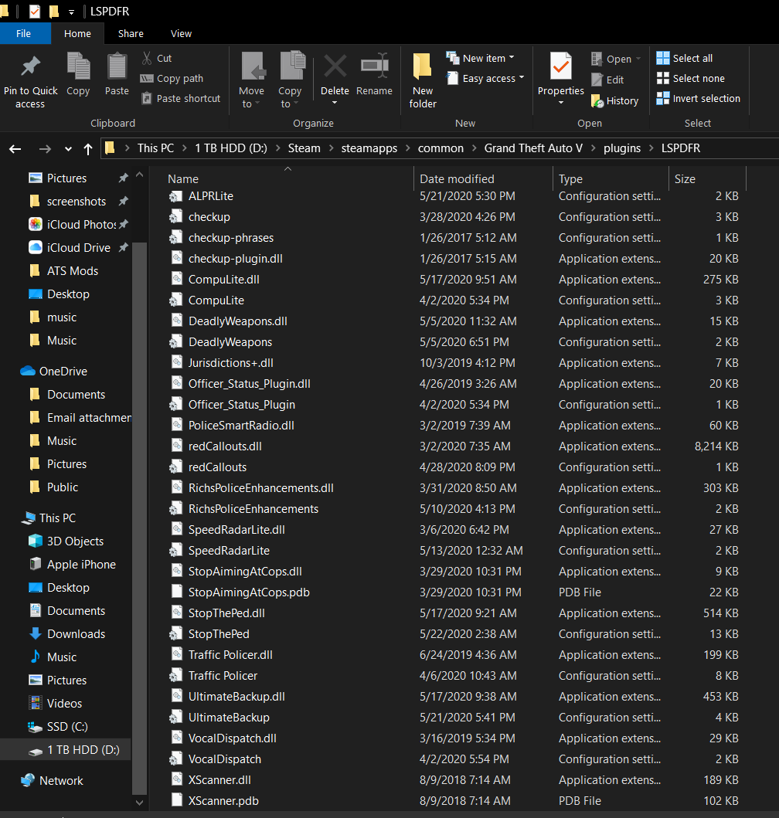Click the Paste icon in Clipboard group

click(117, 67)
